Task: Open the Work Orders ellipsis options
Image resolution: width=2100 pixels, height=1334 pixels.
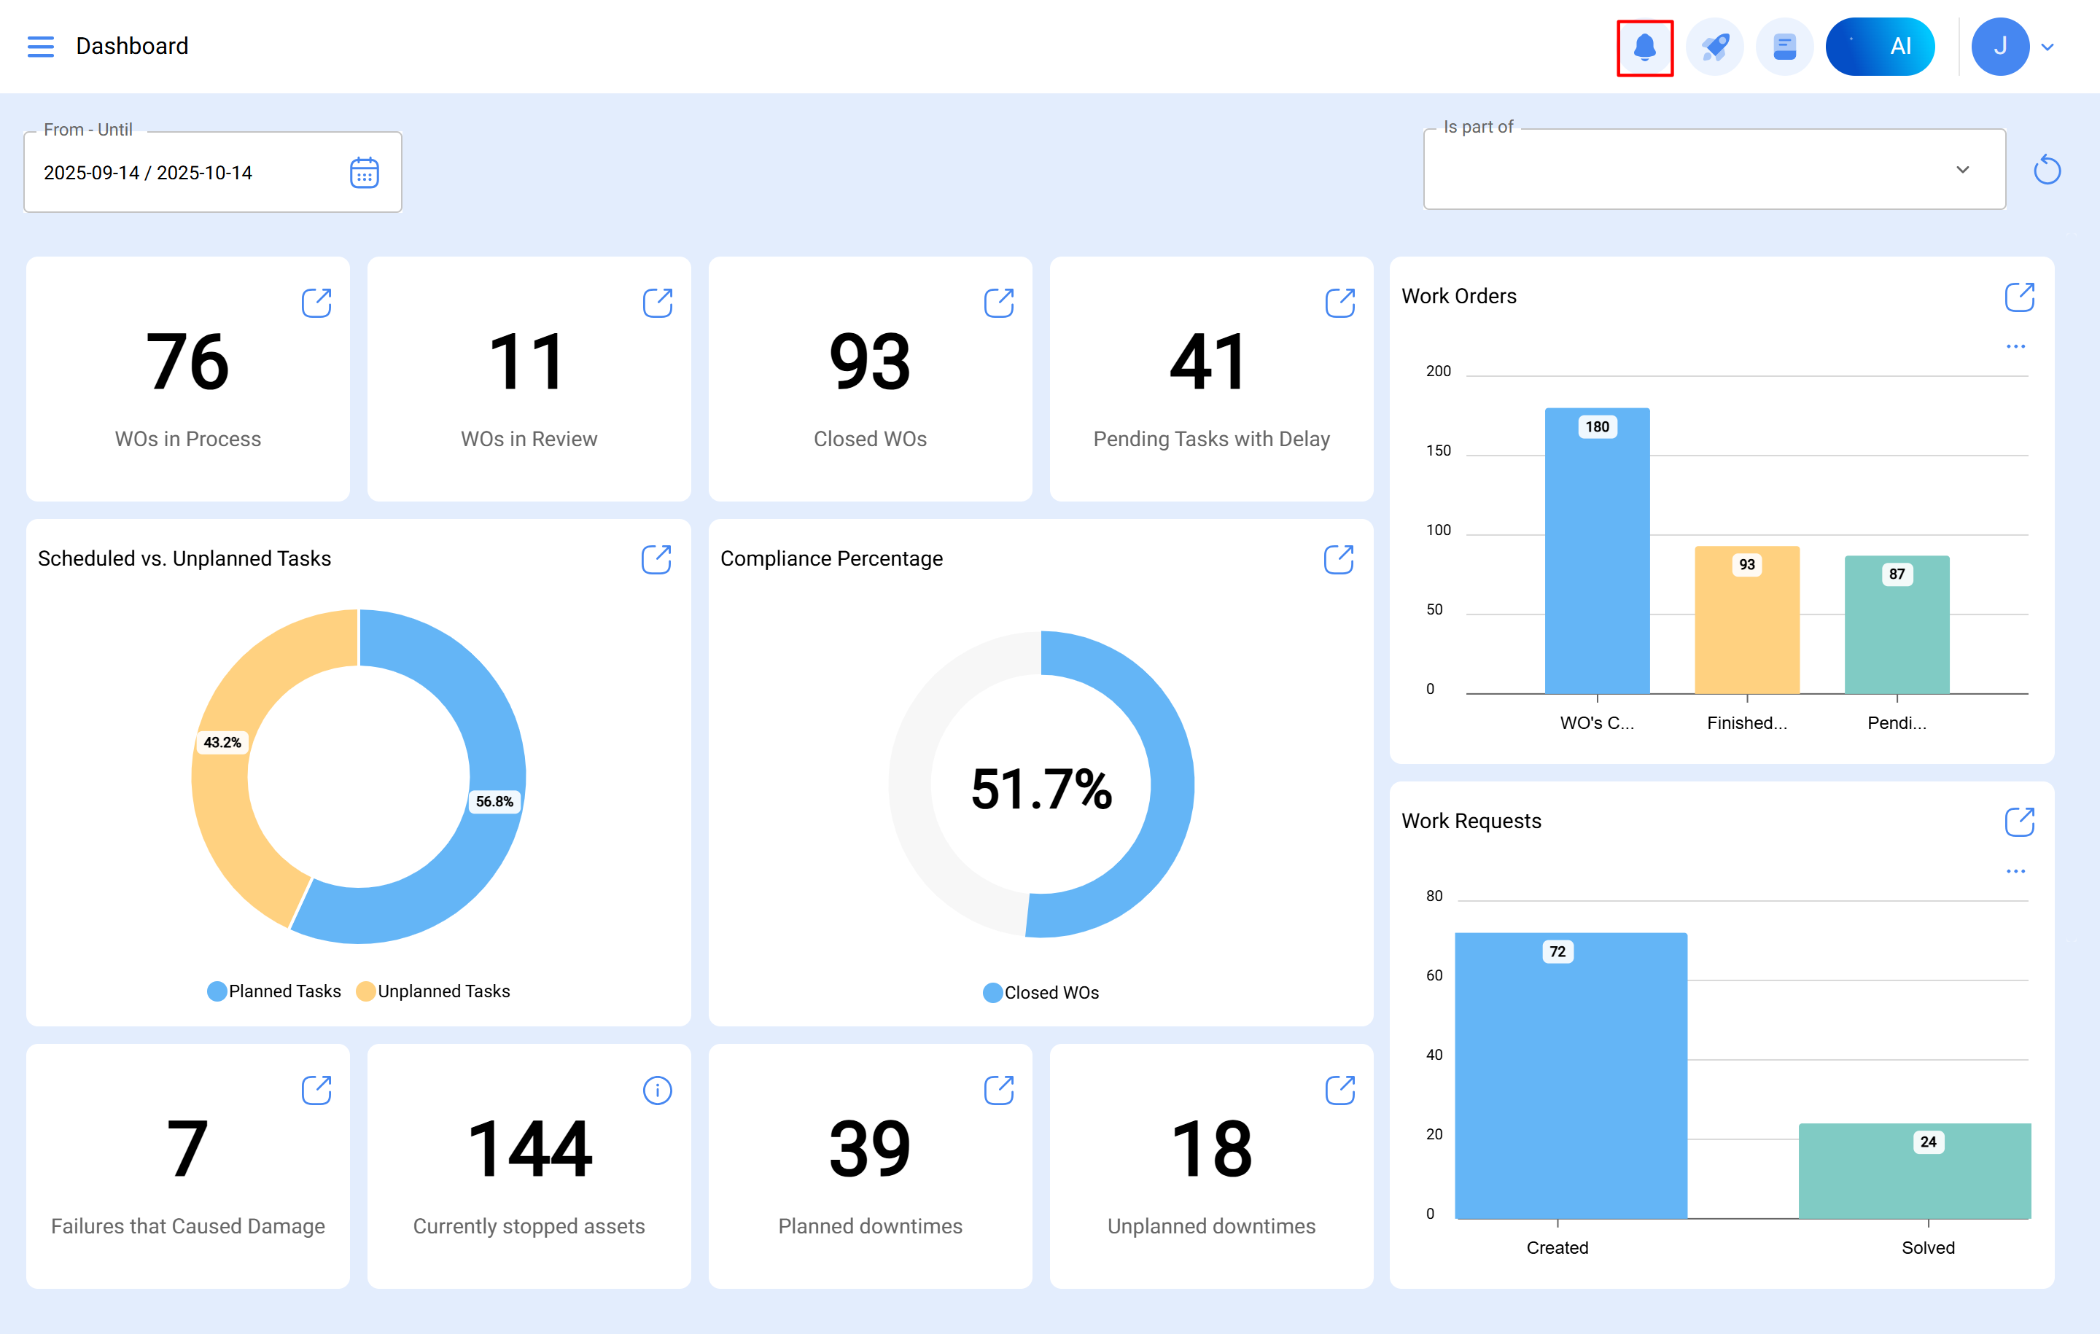Action: (2015, 346)
